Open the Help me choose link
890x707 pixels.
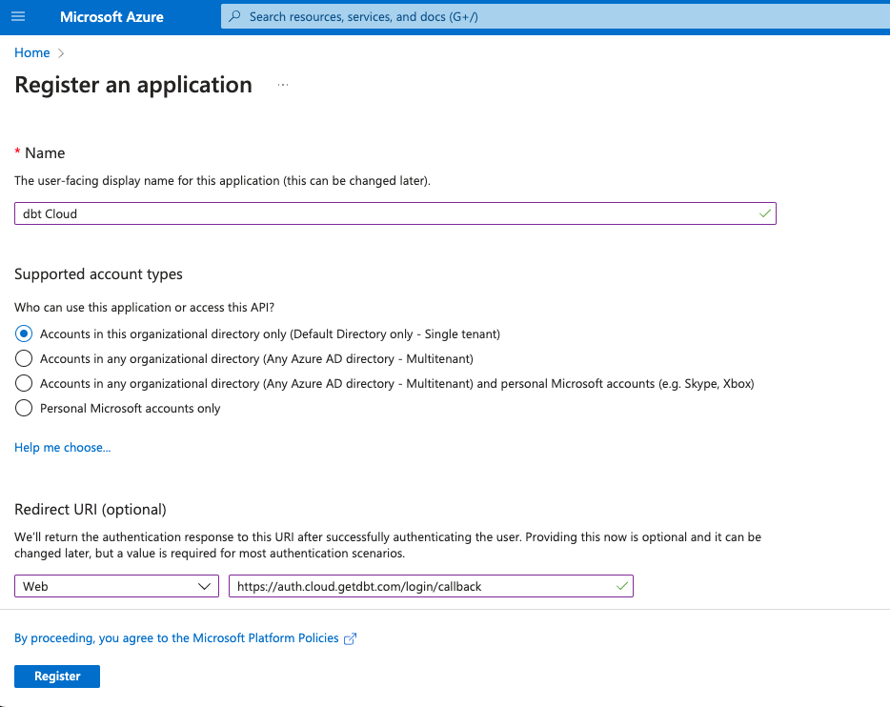[x=62, y=447]
